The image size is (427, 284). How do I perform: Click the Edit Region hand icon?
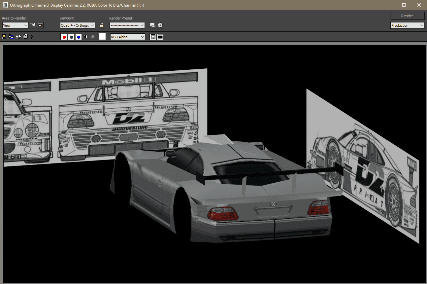click(x=33, y=25)
